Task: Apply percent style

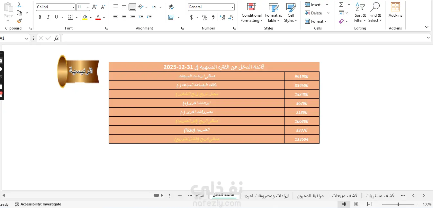Action: pos(205,17)
